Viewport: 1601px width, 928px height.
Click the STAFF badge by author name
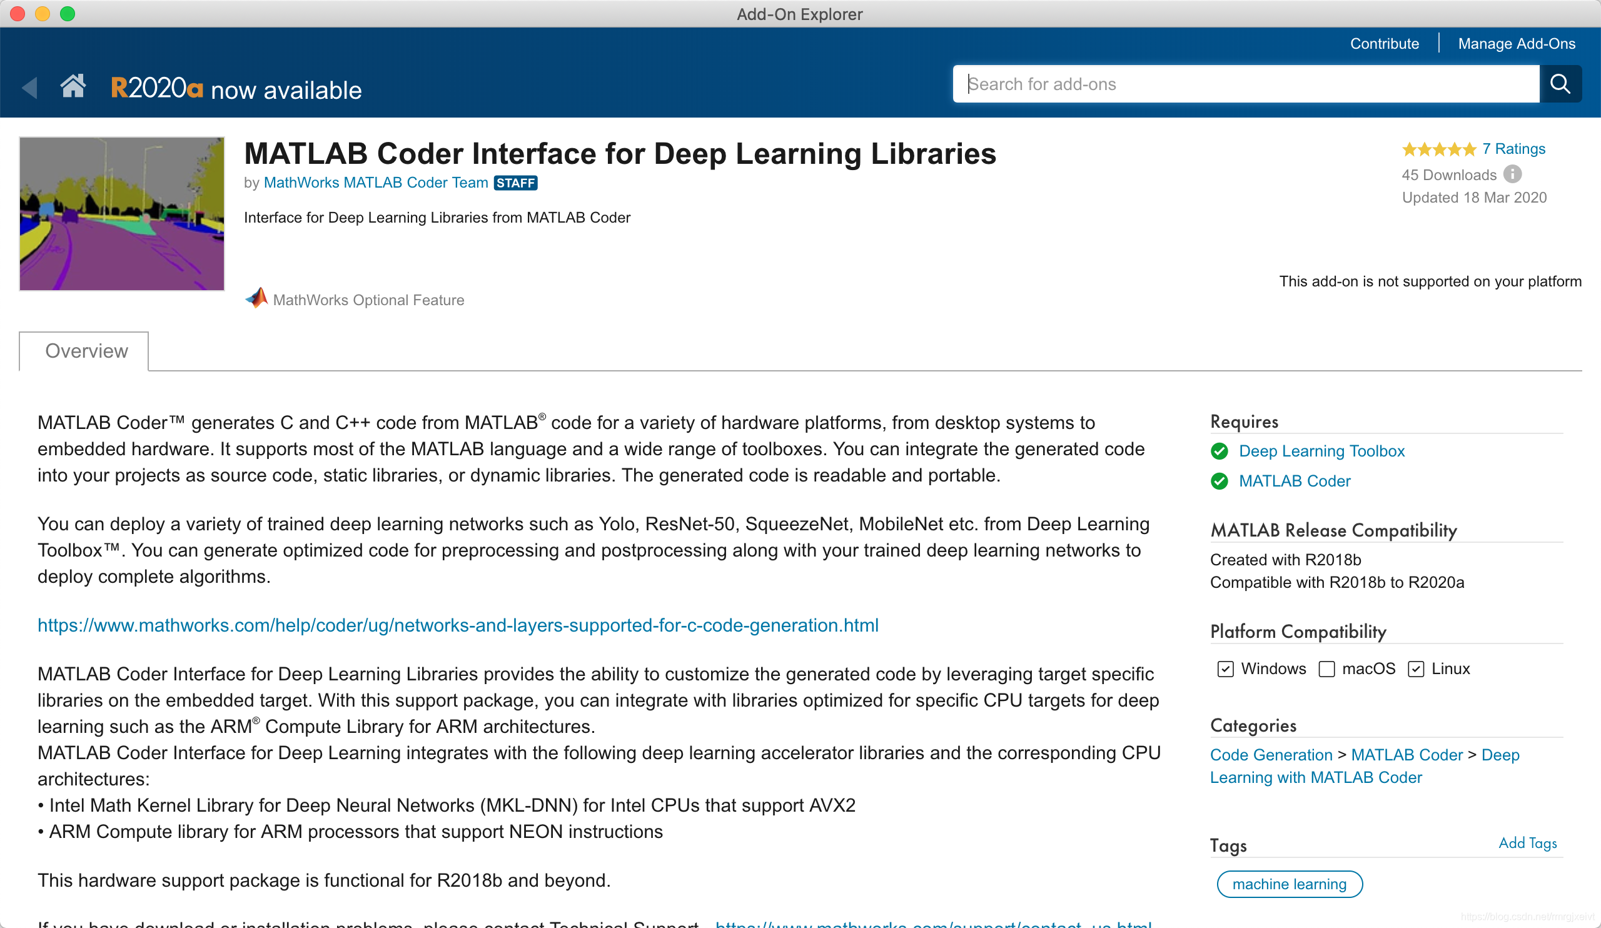click(x=515, y=183)
